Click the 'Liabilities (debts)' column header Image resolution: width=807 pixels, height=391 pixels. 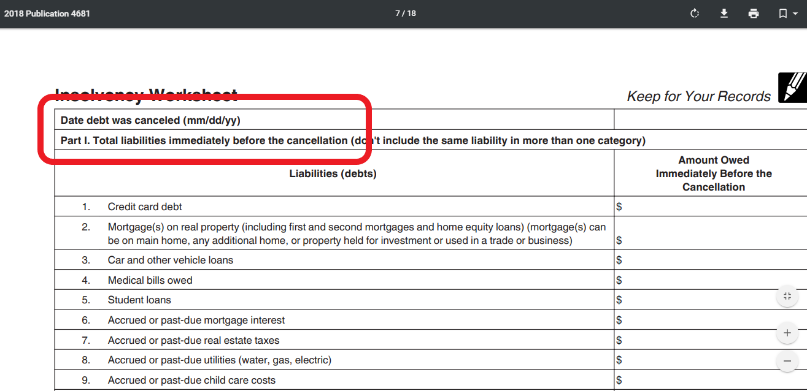(x=333, y=173)
